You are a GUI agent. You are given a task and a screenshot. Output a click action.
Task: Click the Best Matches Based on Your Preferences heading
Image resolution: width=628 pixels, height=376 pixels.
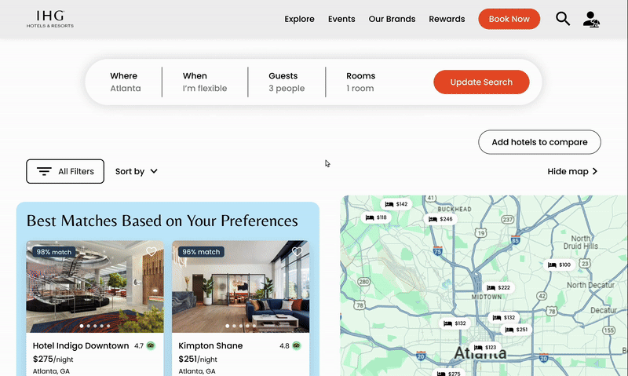point(162,221)
